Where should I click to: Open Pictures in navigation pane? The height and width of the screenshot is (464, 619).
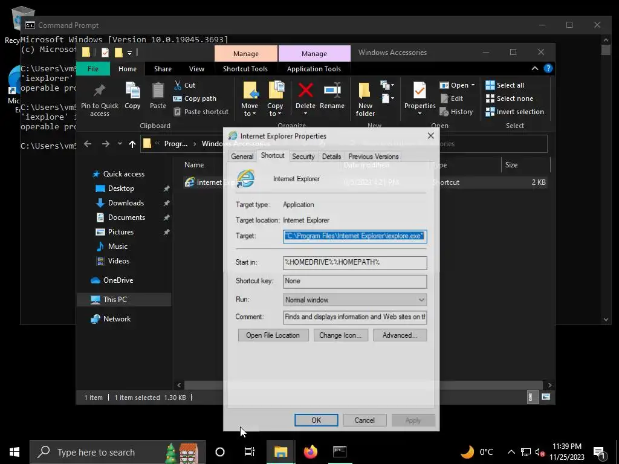click(115, 232)
